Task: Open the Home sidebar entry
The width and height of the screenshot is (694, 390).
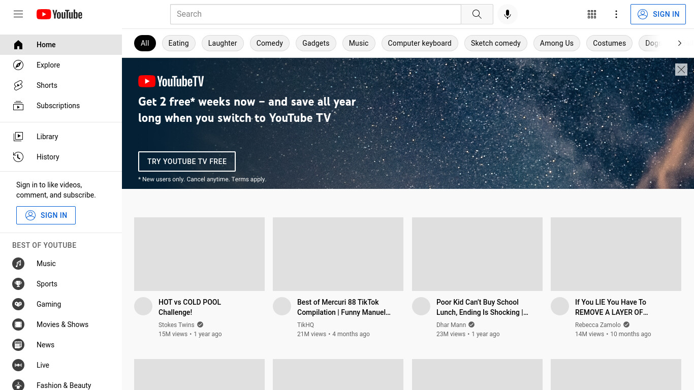Action: point(61,45)
